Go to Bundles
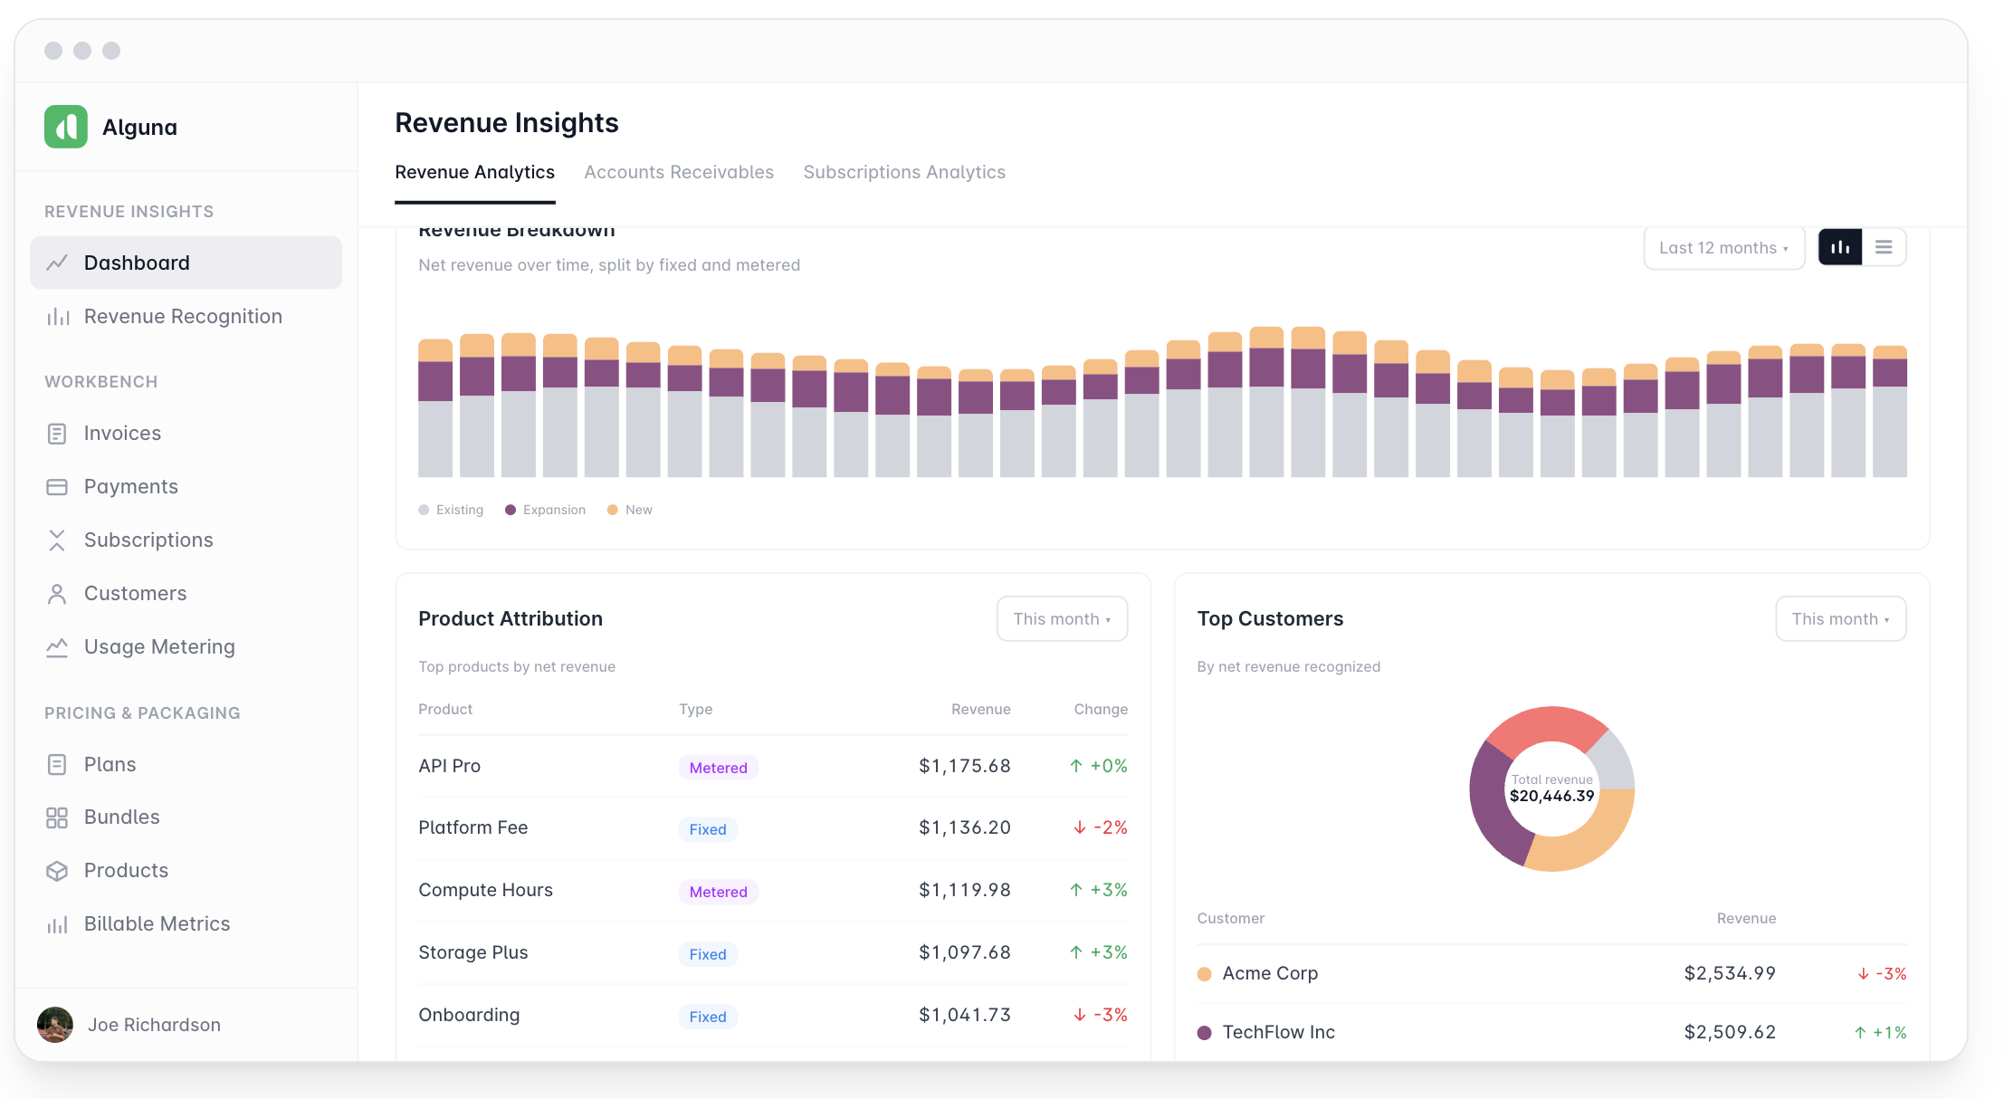The height and width of the screenshot is (1099, 2004). click(186, 817)
